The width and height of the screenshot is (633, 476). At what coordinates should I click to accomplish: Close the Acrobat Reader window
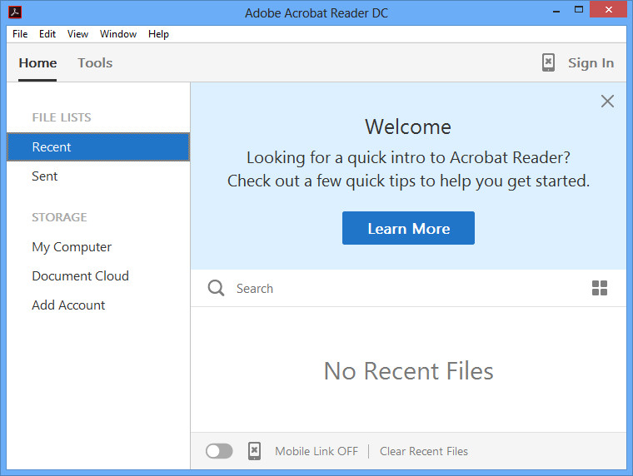click(x=608, y=9)
